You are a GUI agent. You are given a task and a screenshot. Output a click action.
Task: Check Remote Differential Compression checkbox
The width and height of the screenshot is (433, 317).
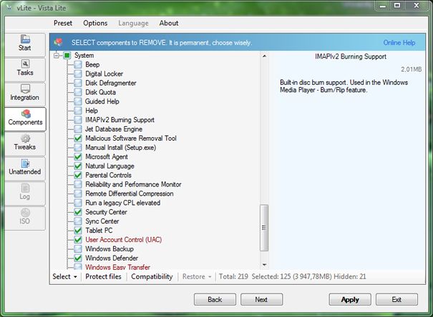[x=78, y=193]
